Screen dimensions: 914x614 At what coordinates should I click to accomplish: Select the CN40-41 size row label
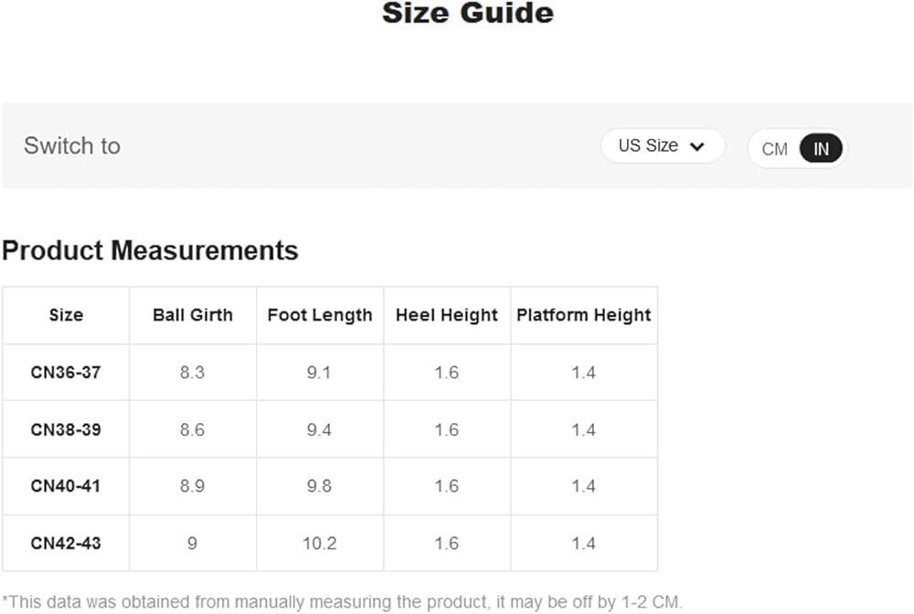66,486
